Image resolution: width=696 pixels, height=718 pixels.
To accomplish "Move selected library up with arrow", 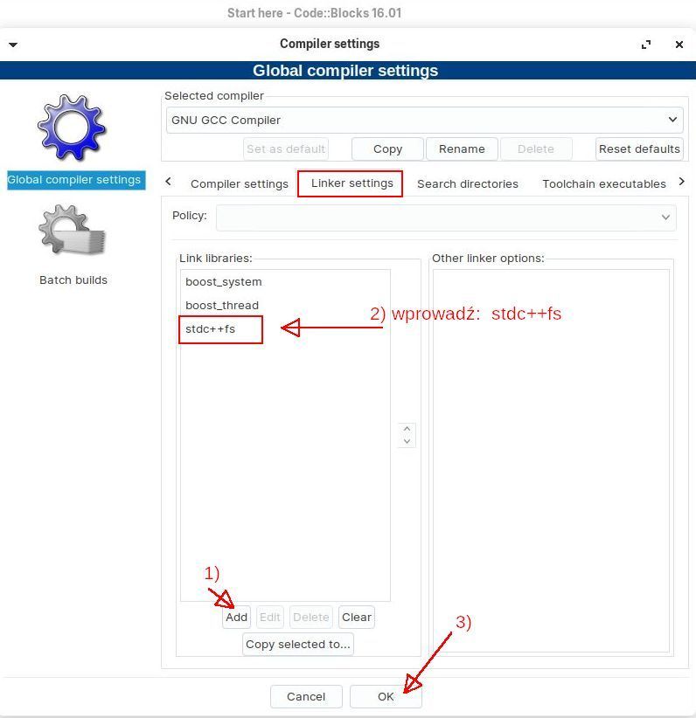I will pyautogui.click(x=407, y=429).
